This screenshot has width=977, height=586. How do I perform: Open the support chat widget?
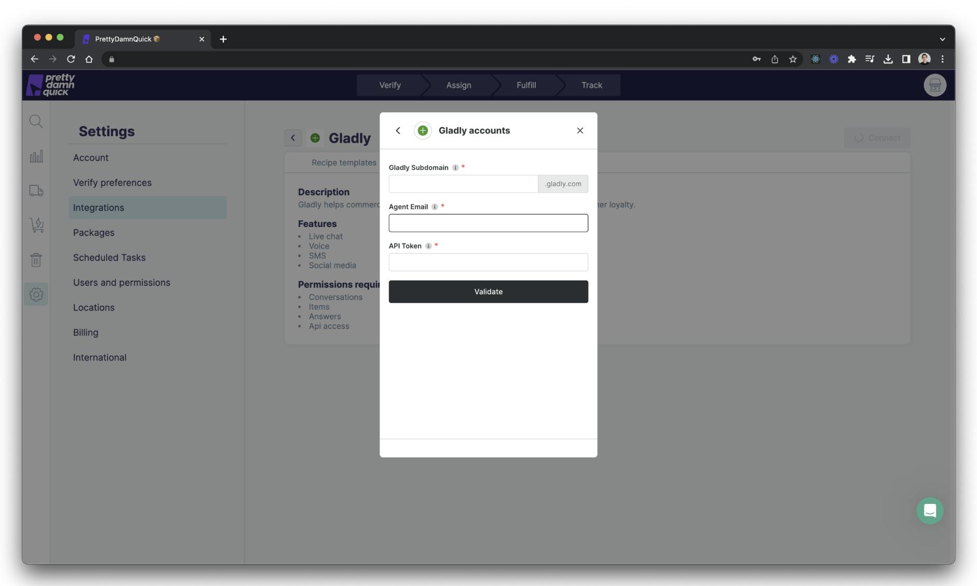pos(930,511)
